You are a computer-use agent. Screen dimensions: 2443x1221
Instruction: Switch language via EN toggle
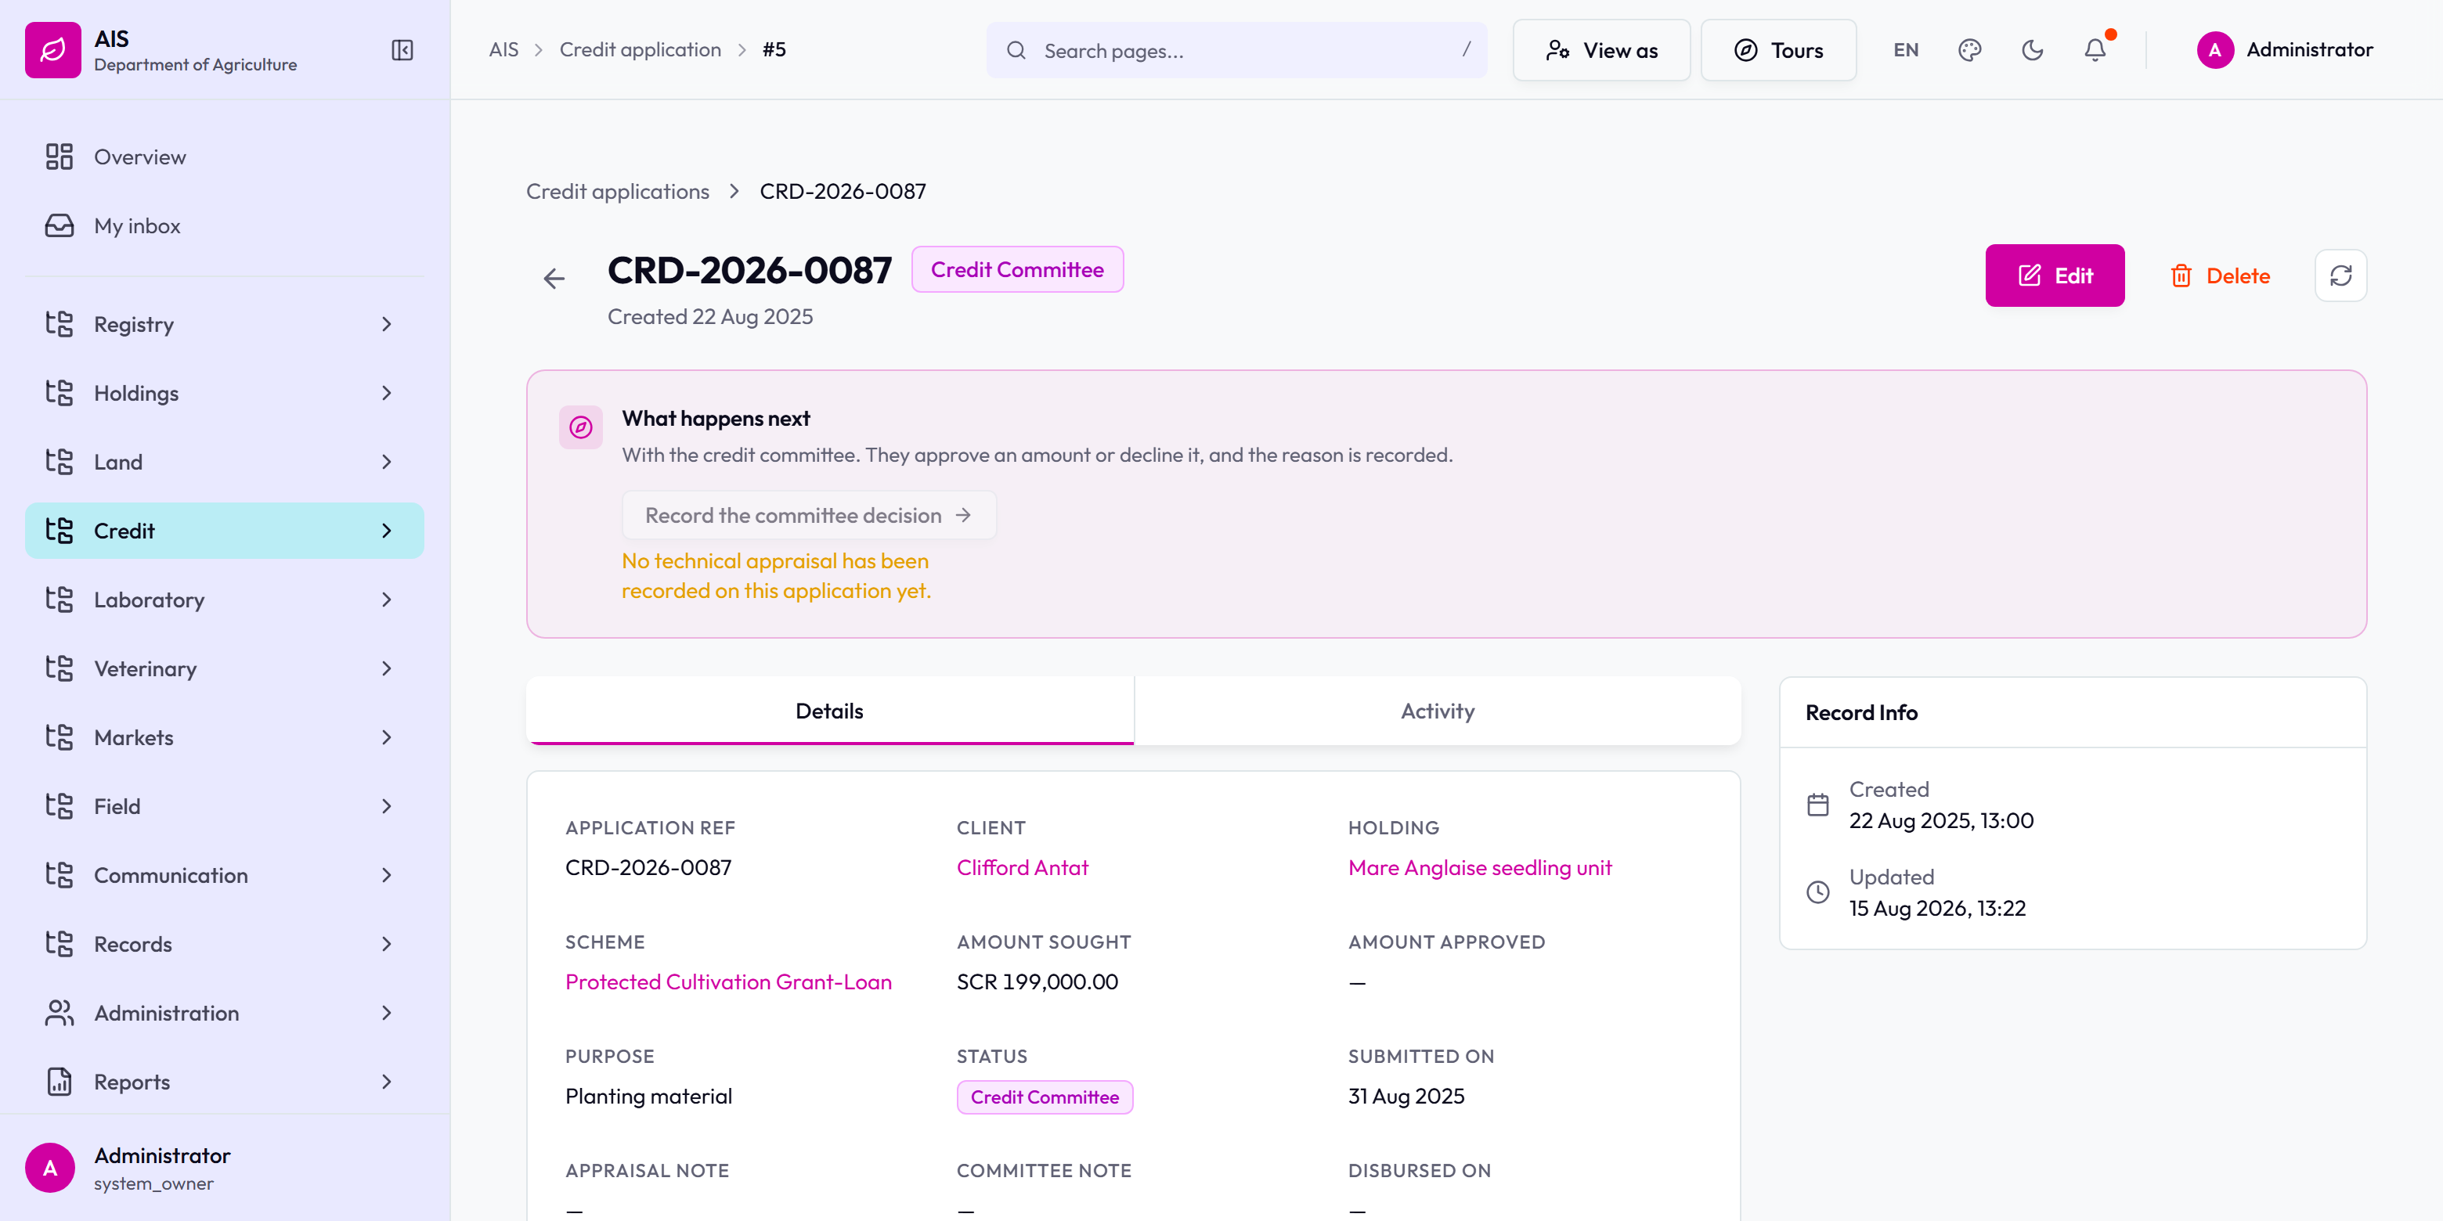pos(1905,50)
